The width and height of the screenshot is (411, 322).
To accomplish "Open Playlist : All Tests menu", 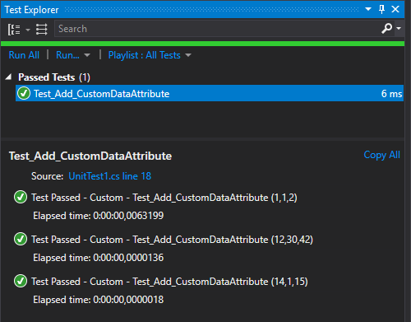I will tap(150, 55).
